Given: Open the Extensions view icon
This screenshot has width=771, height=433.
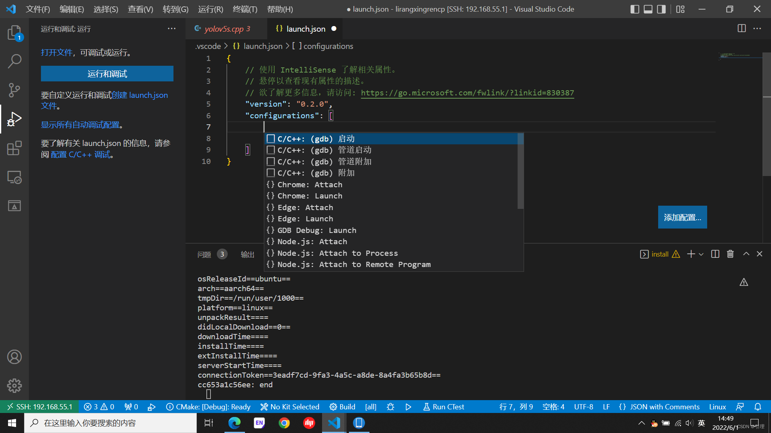Looking at the screenshot, I should coord(14,148).
